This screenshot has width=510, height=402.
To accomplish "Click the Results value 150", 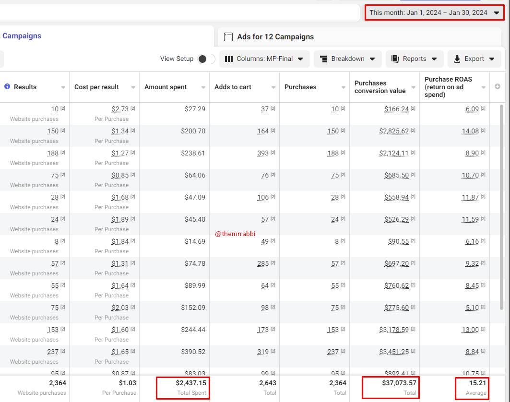I will tap(53, 131).
